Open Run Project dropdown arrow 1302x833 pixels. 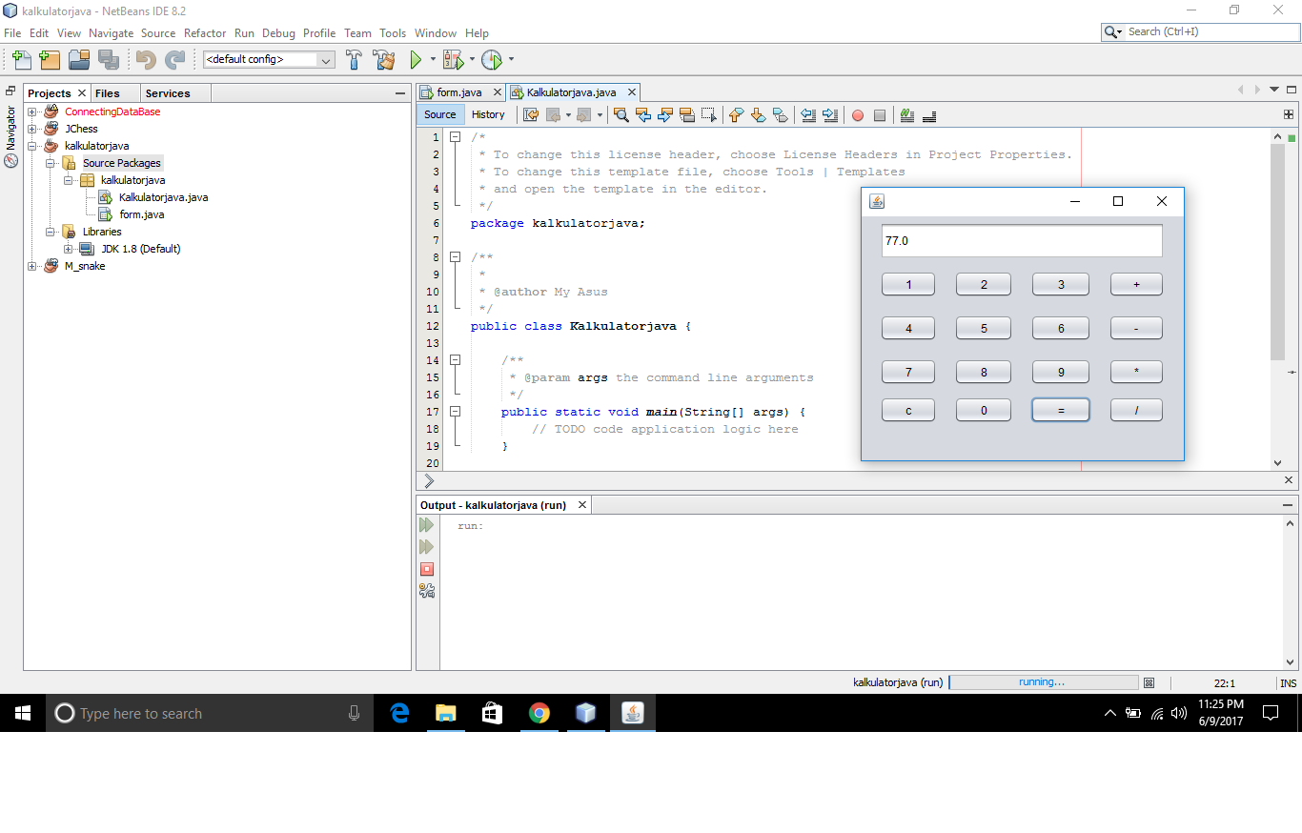[x=433, y=59]
